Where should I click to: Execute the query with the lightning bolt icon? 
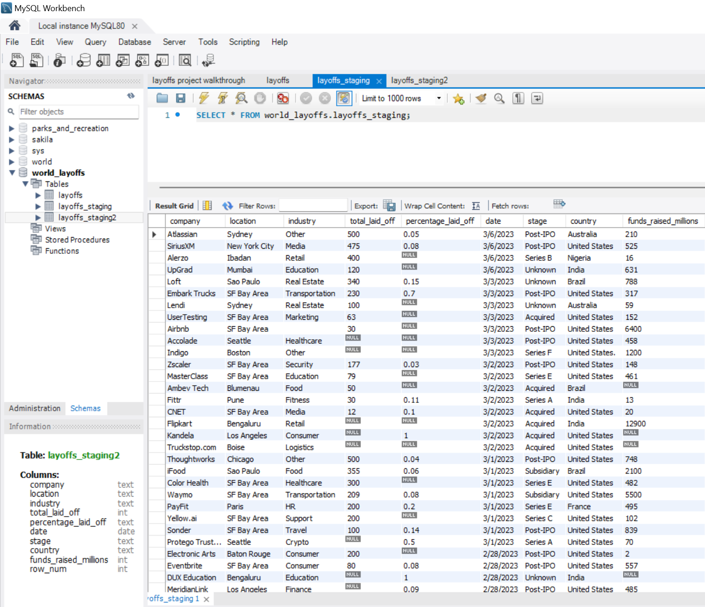(x=204, y=98)
